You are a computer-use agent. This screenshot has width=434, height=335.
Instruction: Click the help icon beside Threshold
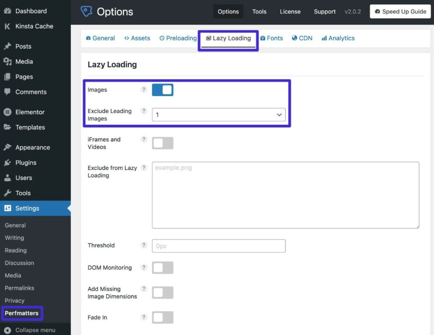144,245
